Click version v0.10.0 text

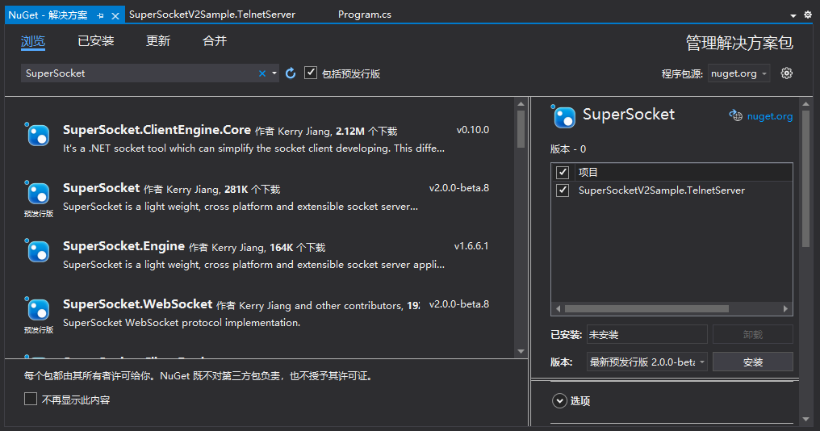(473, 130)
